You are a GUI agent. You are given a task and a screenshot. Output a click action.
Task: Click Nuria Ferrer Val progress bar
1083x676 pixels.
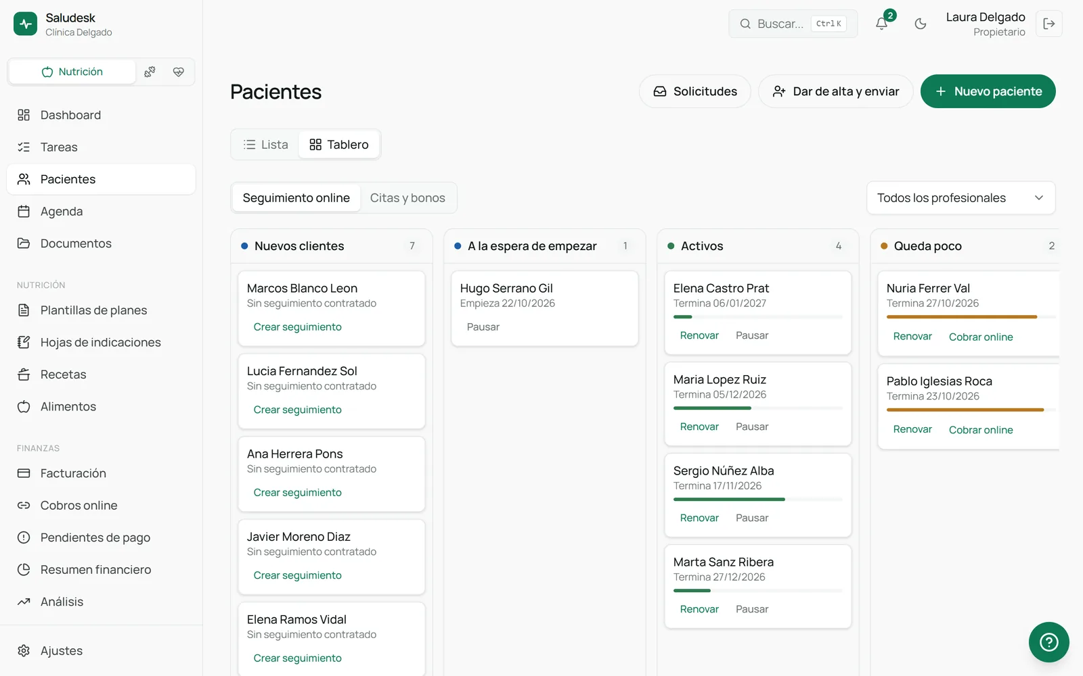click(971, 317)
